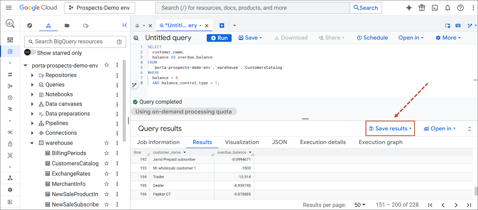This screenshot has width=478, height=210.
Task: Open the inline query assist wand button
Action: tap(134, 85)
